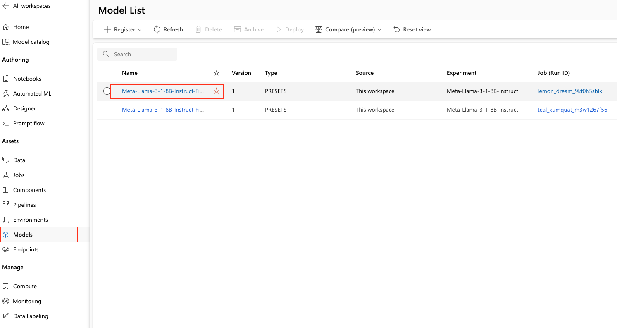Image resolution: width=617 pixels, height=328 pixels.
Task: Click the Pipelines icon in sidebar
Action: click(6, 205)
